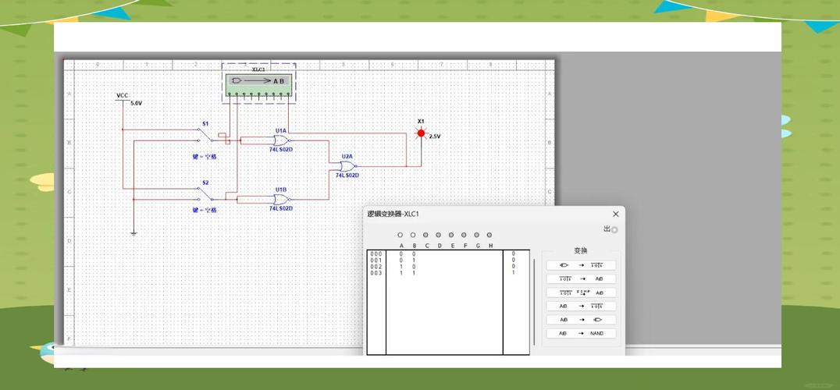Select the U1A NOR gate
The width and height of the screenshot is (840, 390).
[x=281, y=140]
